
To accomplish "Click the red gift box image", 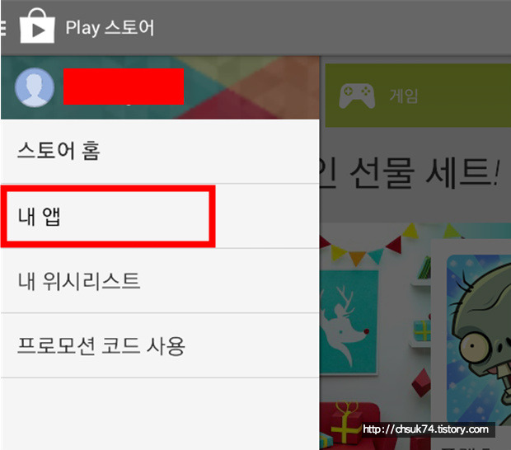I will coord(349,425).
